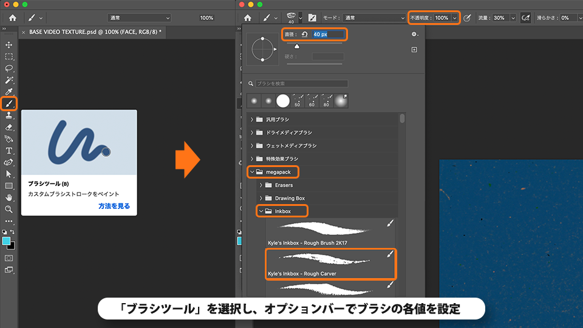Click the cyan foreground color swatch
583x328 pixels.
(x=6, y=241)
